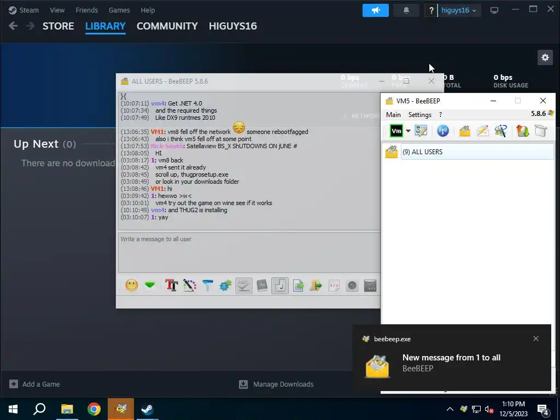Image resolution: width=560 pixels, height=420 pixels.
Task: Click the blue funnel filter icon
Action: [207, 285]
